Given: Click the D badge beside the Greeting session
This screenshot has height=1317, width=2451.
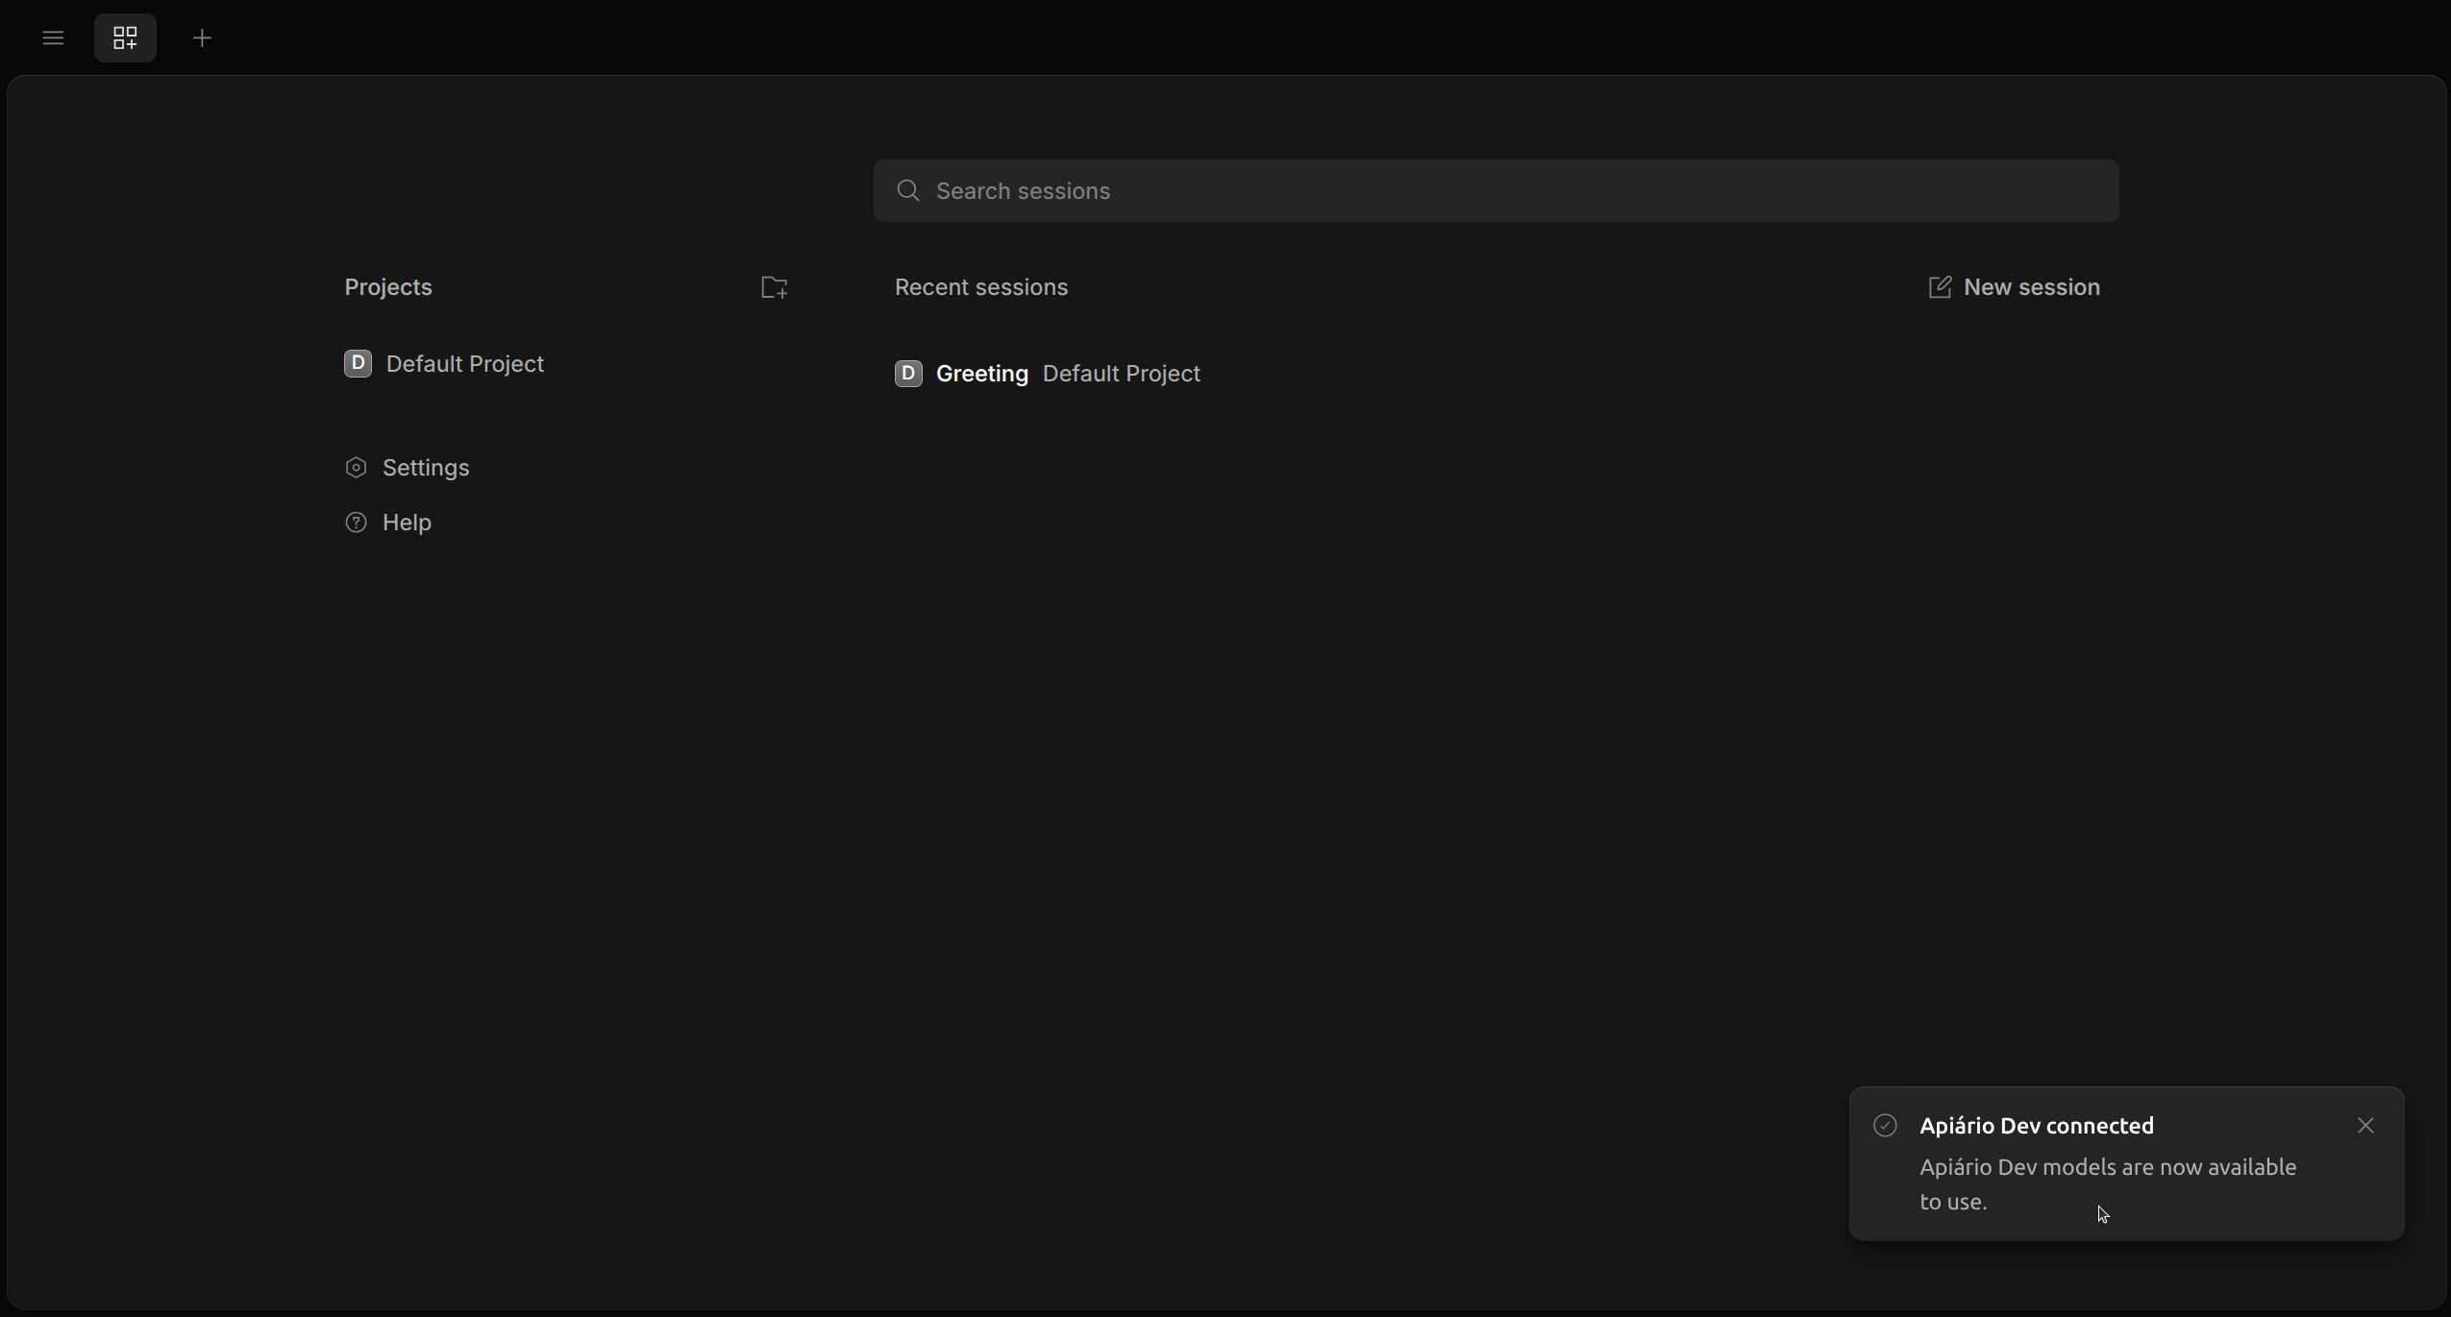Looking at the screenshot, I should (908, 374).
